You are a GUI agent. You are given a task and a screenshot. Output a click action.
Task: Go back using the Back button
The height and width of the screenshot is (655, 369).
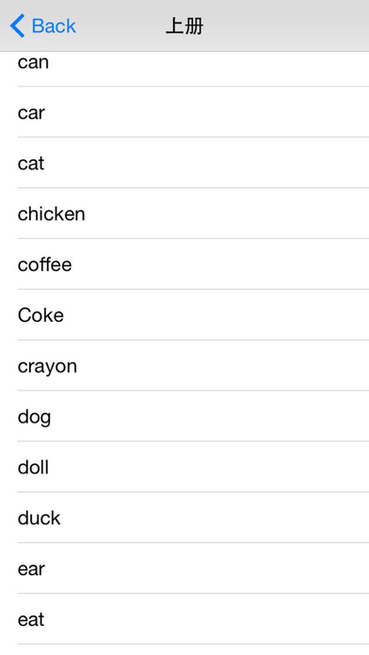[x=42, y=26]
